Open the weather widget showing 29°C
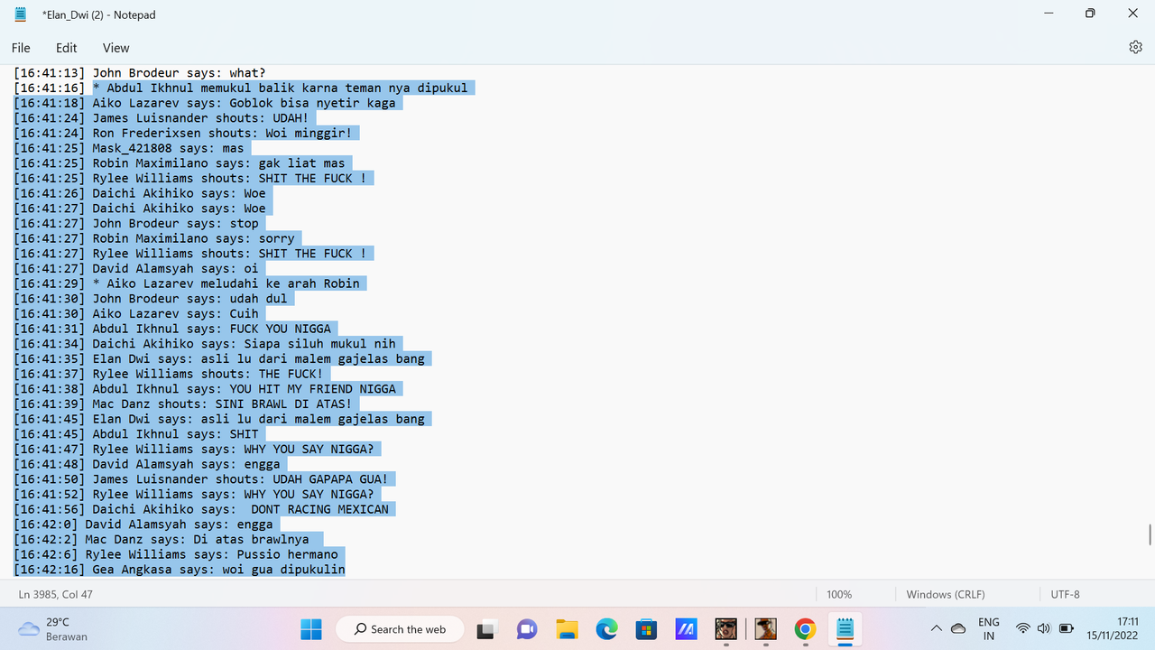This screenshot has height=650, width=1155. click(53, 629)
